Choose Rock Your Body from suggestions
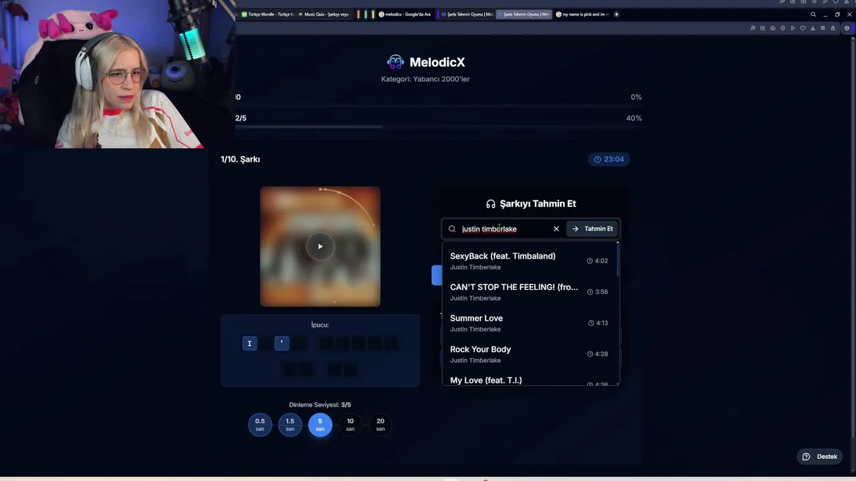This screenshot has height=481, width=856. [x=529, y=354]
